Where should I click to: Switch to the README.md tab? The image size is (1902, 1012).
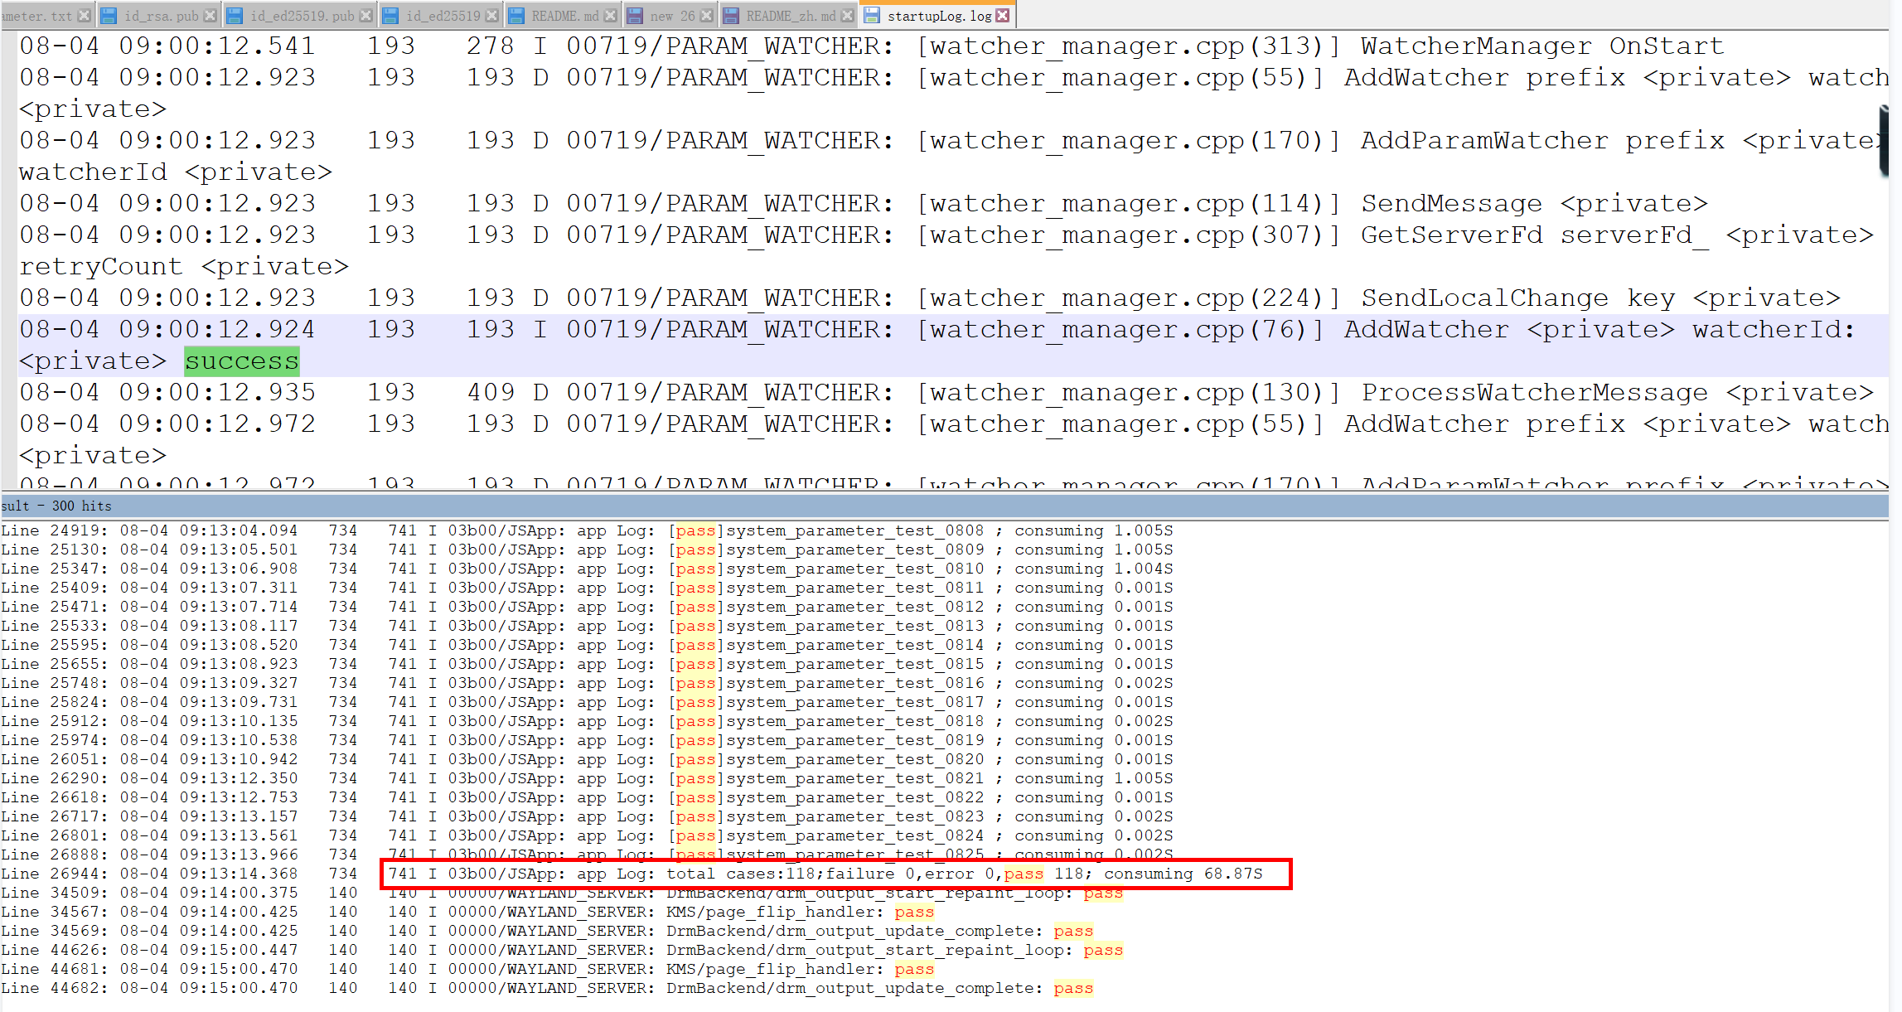click(565, 16)
